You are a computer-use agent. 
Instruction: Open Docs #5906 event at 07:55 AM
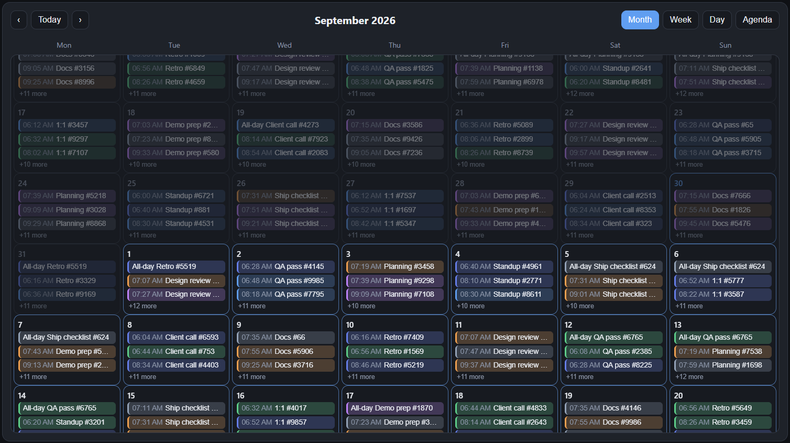pyautogui.click(x=286, y=351)
